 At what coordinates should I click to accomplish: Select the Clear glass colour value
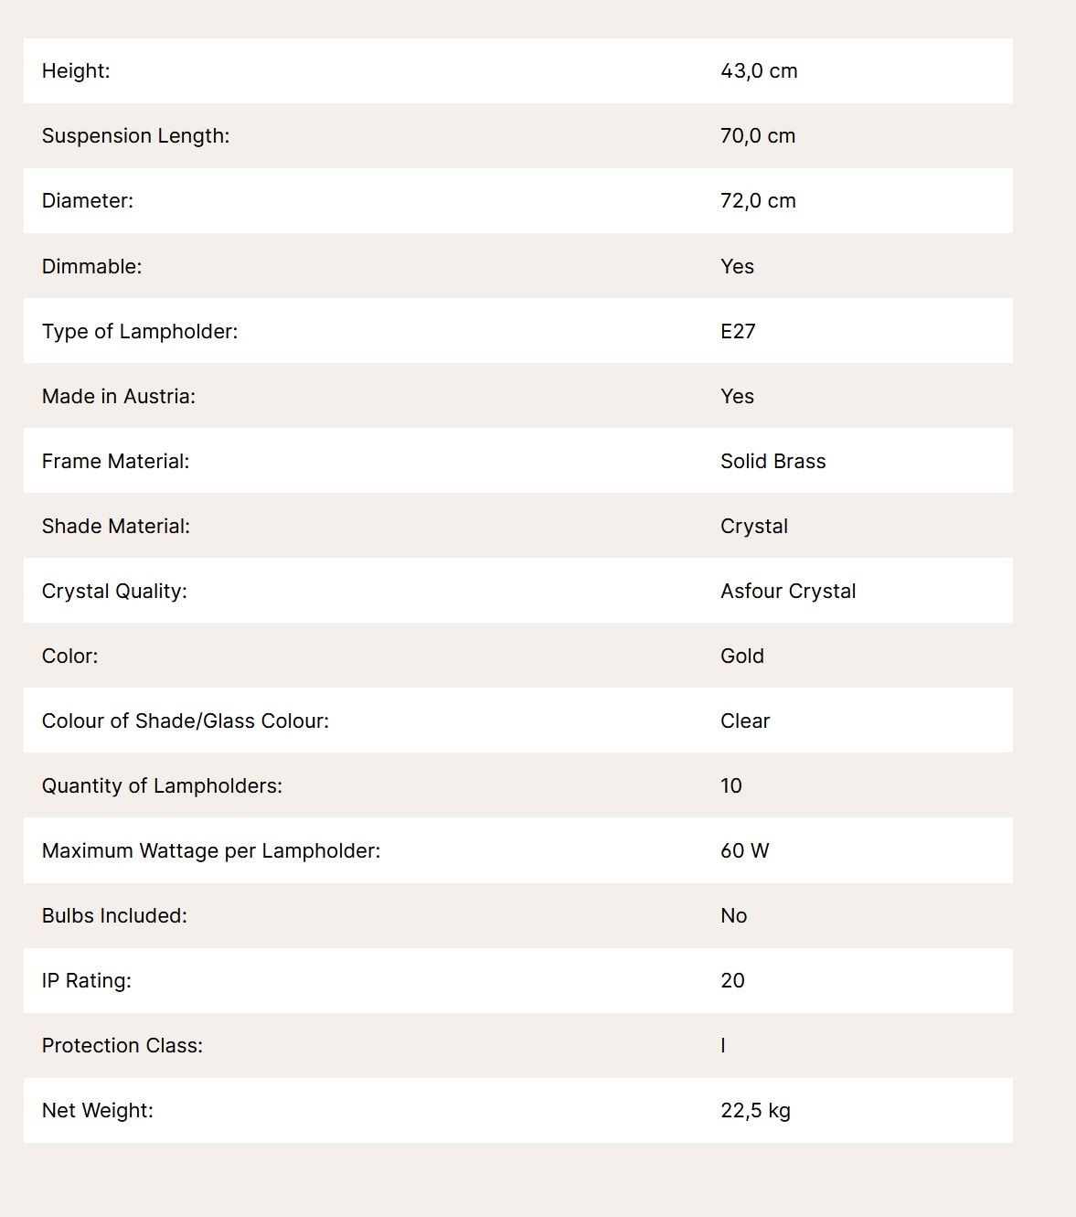[745, 721]
